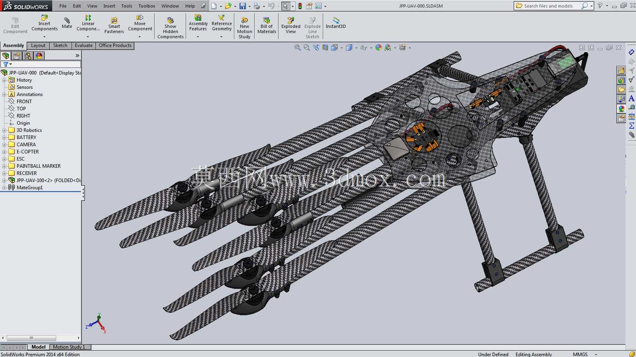Open the Motion Study 1 tab
The height and width of the screenshot is (357, 636).
click(69, 347)
